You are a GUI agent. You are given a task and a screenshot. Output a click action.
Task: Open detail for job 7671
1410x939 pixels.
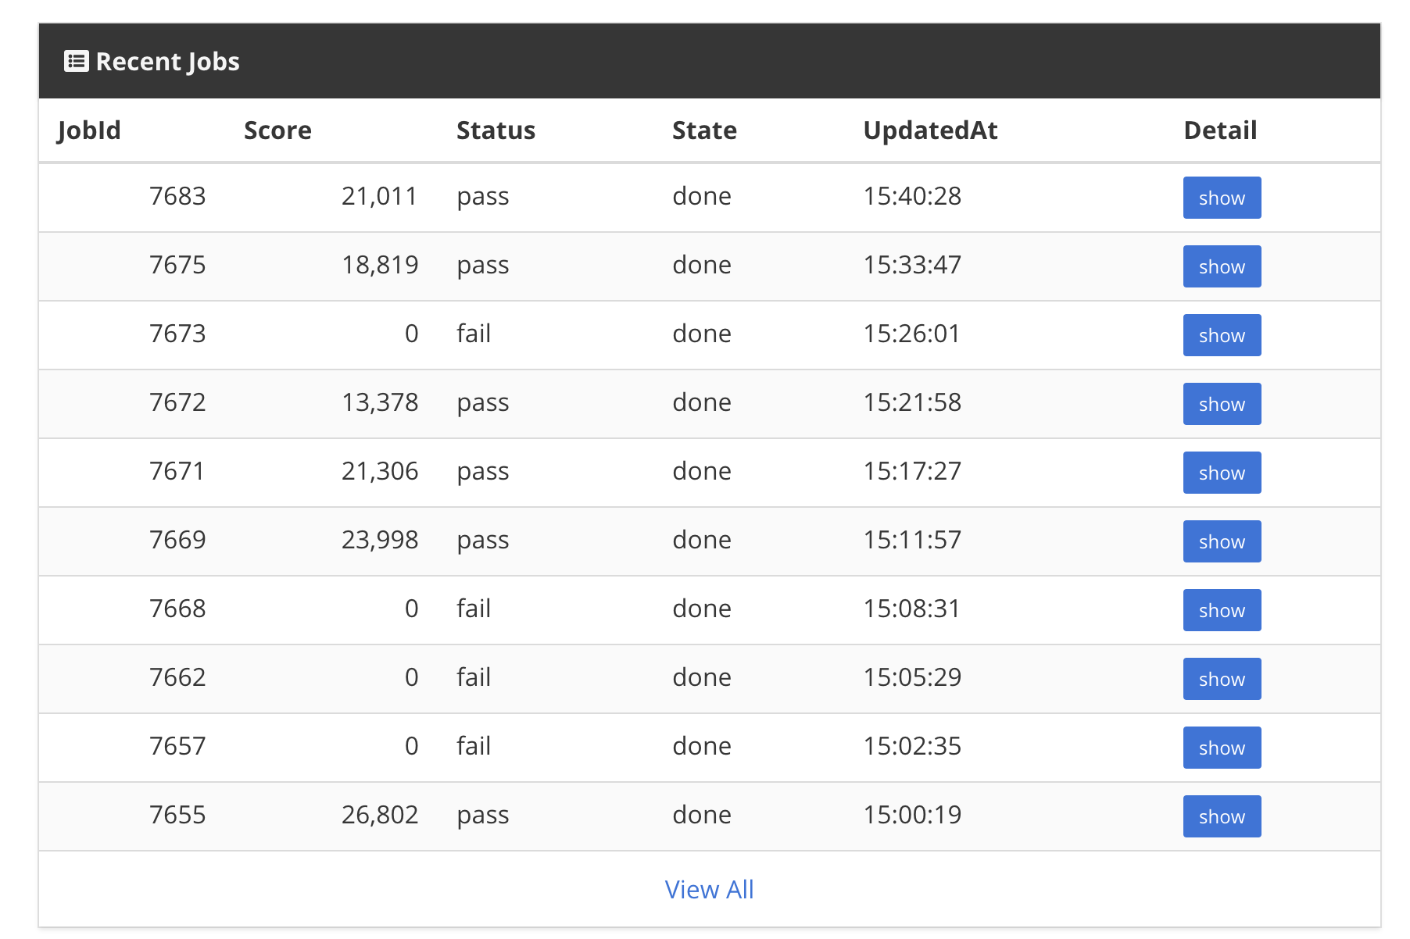(x=1222, y=473)
